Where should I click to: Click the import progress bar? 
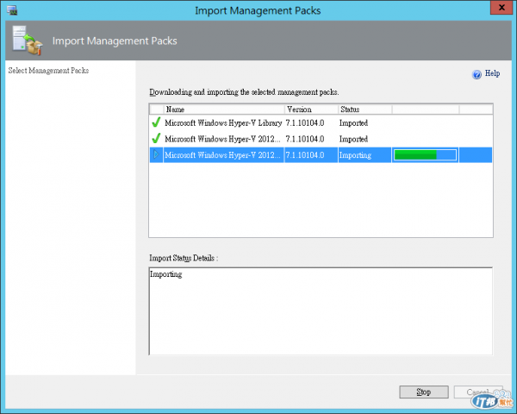(426, 155)
